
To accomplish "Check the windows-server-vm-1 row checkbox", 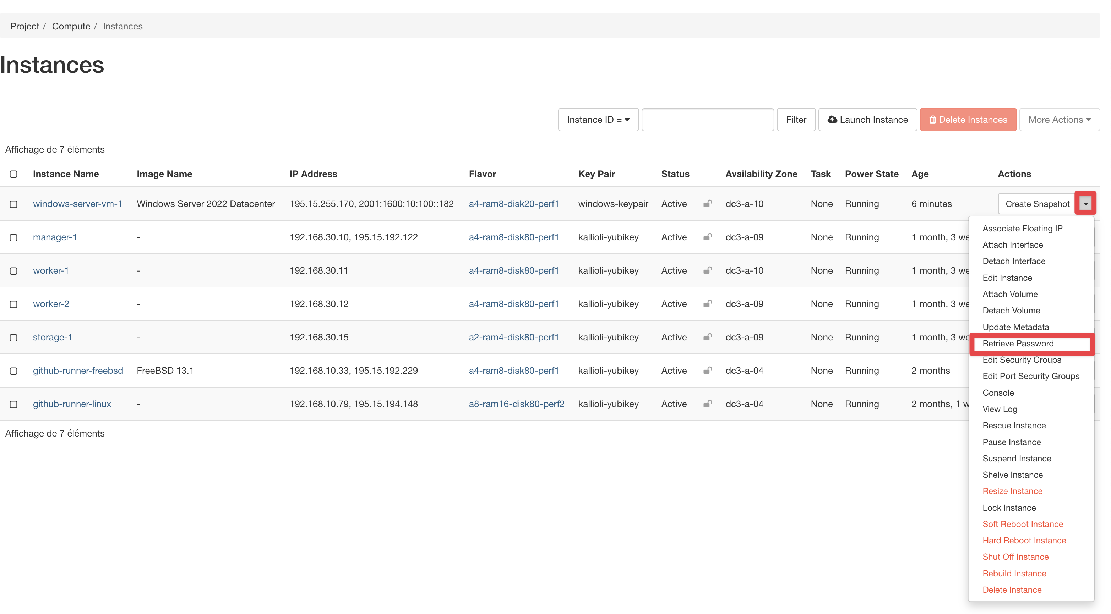I will [x=13, y=204].
